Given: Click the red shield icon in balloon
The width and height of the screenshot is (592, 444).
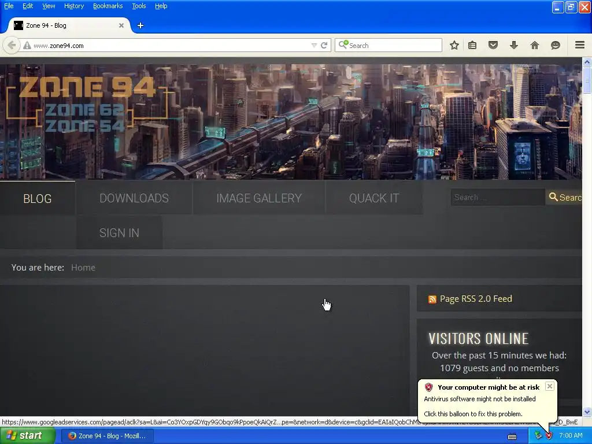Looking at the screenshot, I should click(428, 387).
